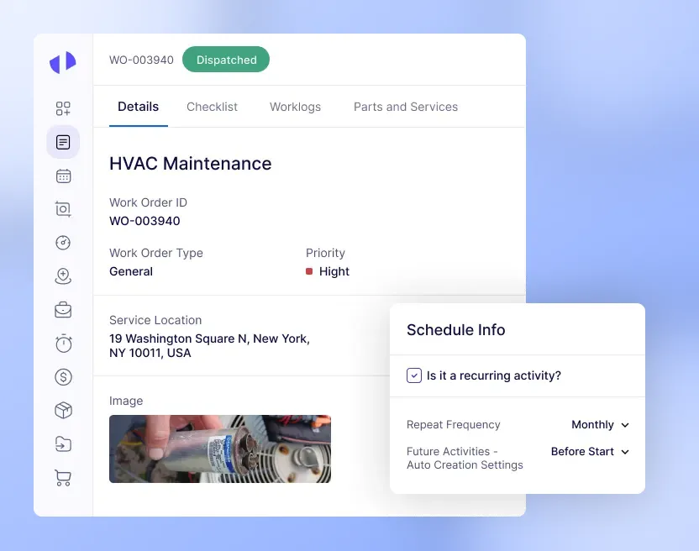The width and height of the screenshot is (699, 551).
Task: Click the 19 Washington Square N address
Action: (209, 345)
